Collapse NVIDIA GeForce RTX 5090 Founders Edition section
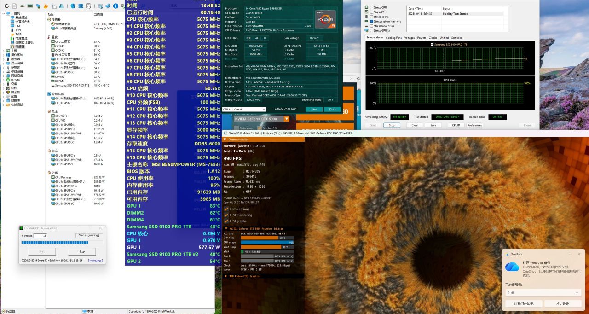 click(x=226, y=228)
